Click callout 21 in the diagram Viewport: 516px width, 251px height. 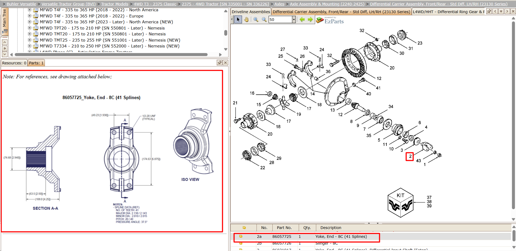235,103
